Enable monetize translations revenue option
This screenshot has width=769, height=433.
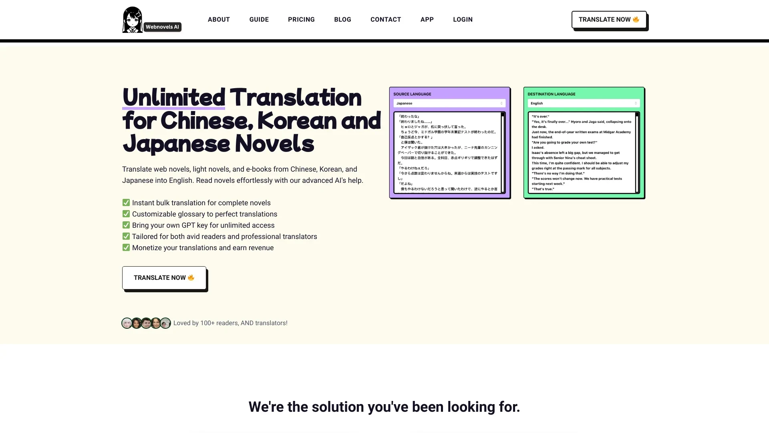click(126, 247)
